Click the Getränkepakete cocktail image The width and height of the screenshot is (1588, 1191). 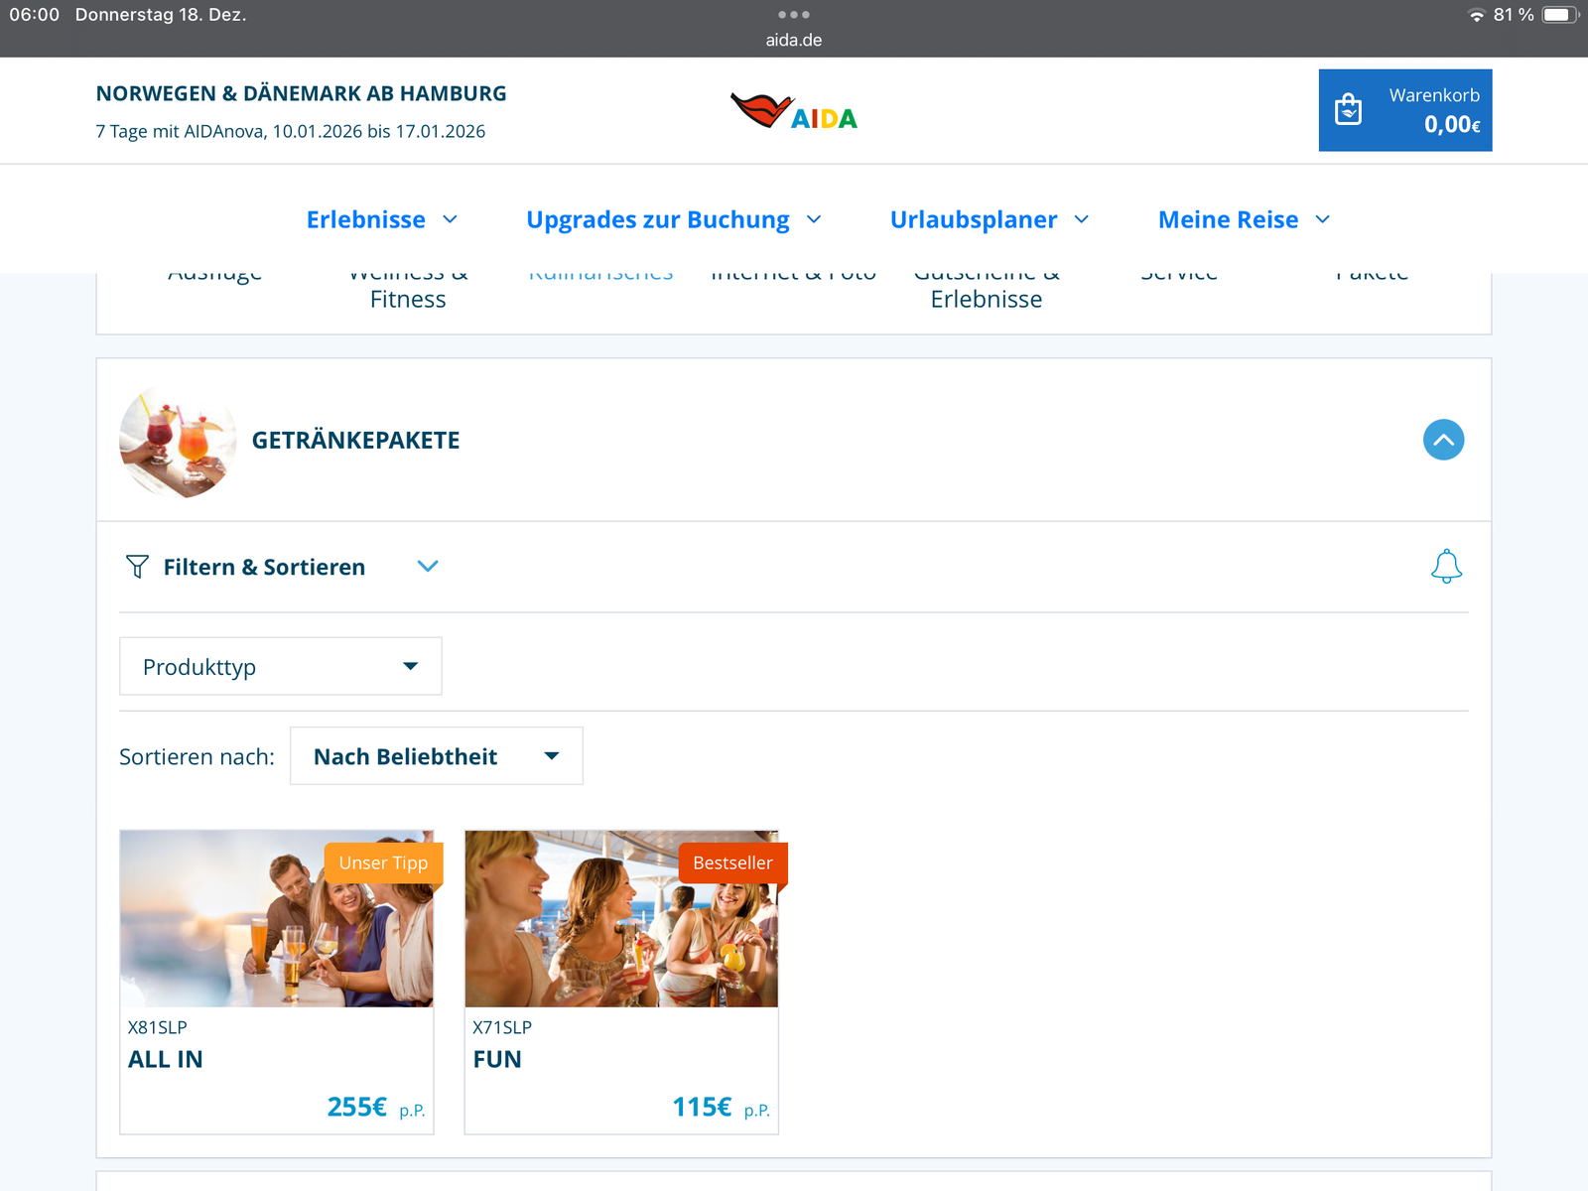(178, 441)
